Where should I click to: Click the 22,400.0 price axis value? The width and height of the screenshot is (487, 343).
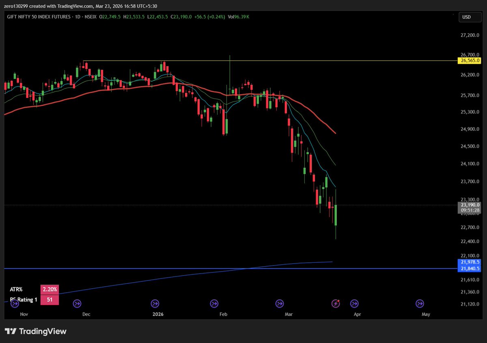click(470, 242)
